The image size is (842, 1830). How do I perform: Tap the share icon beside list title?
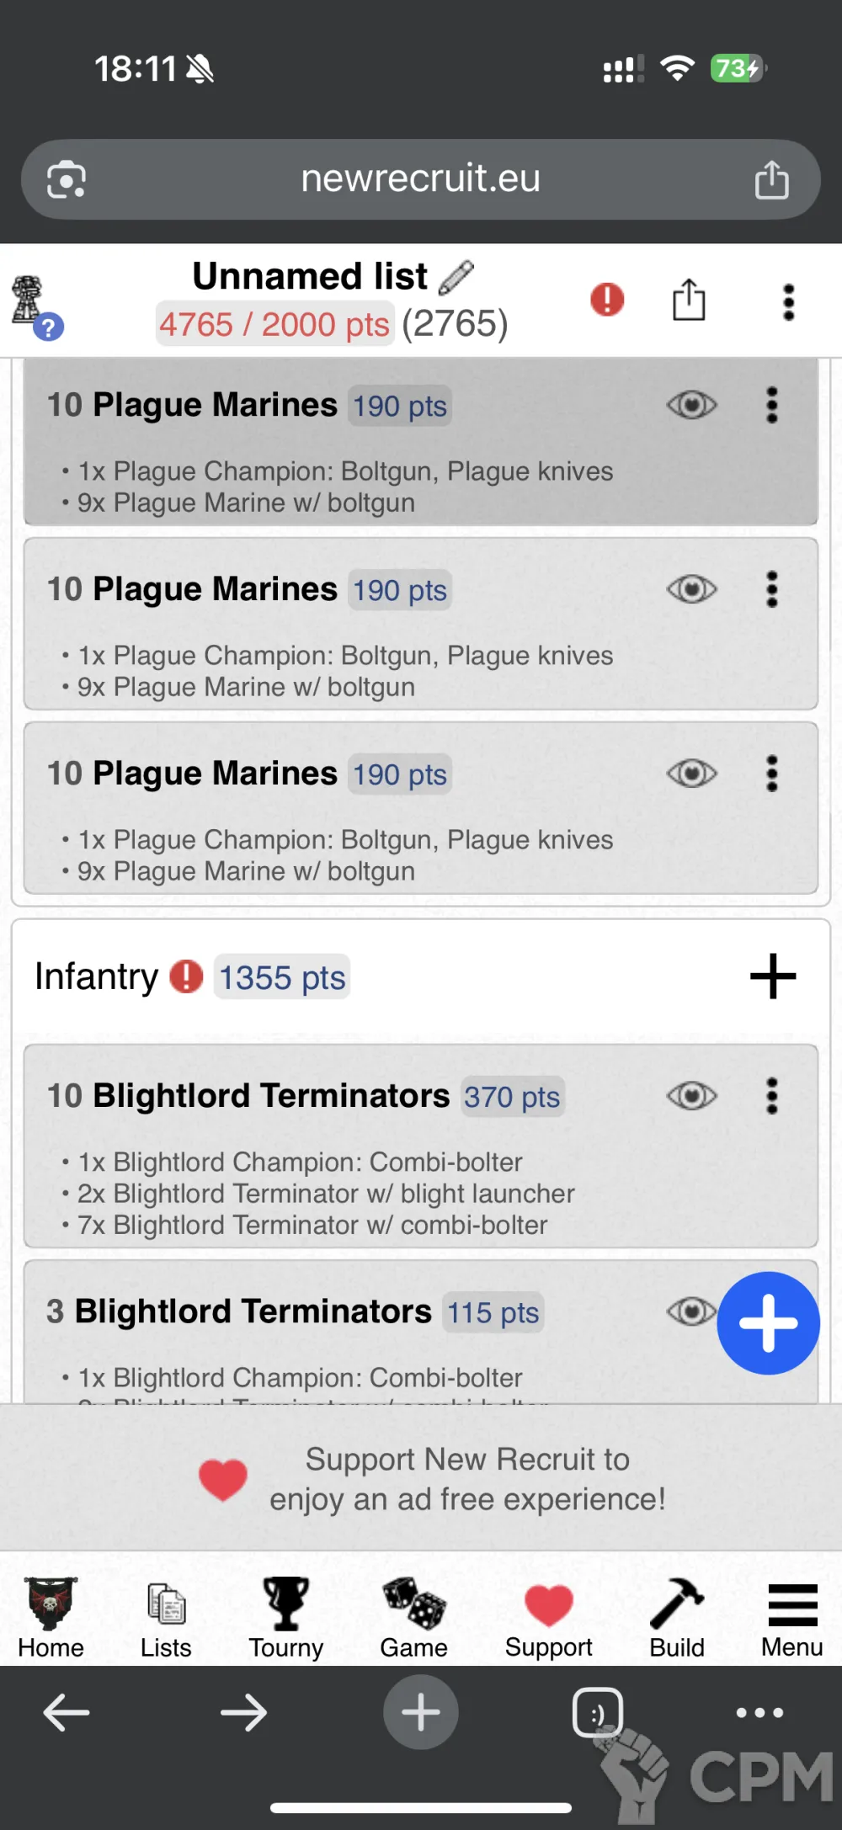tap(689, 300)
